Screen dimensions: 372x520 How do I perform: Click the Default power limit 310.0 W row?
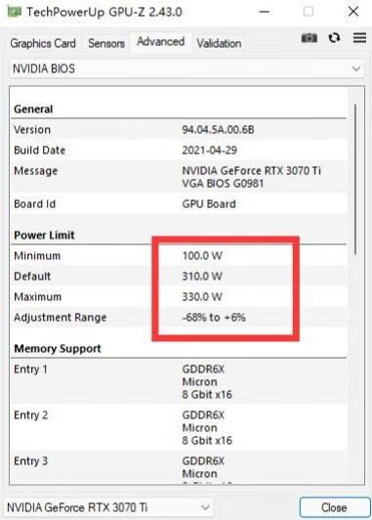pos(179,277)
